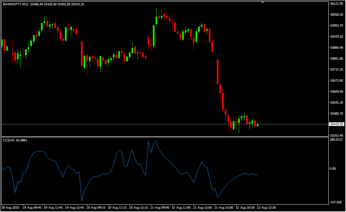Click the BANKNIFTY,M15 chart title text

pos(16,4)
